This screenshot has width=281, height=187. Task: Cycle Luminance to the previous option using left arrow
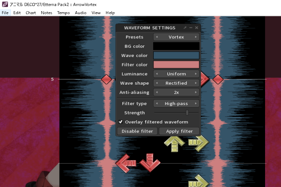156,74
